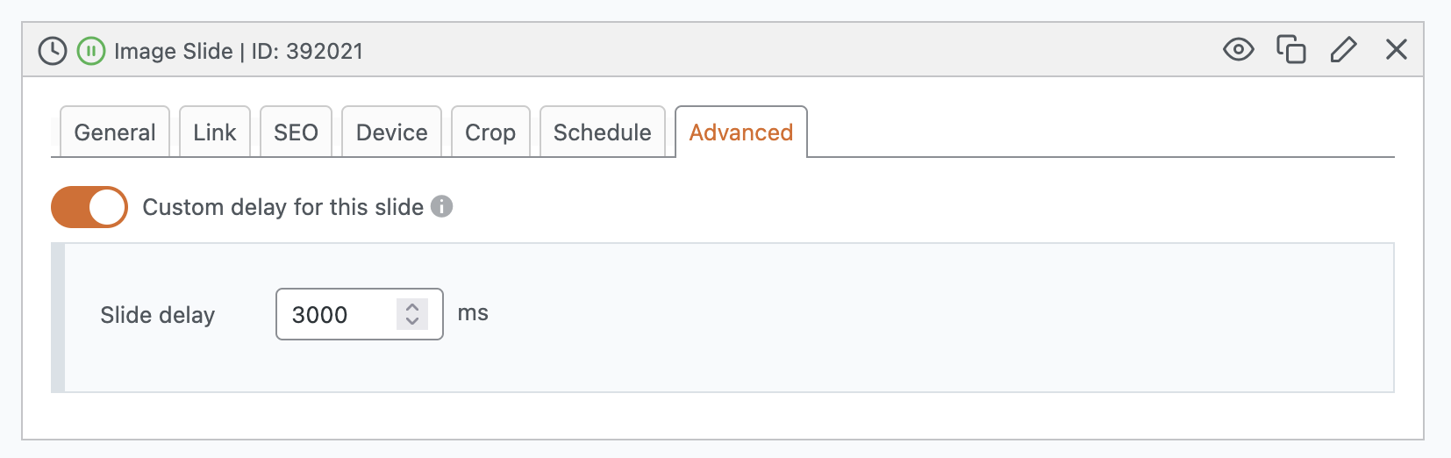Toggle slide visibility with the eye icon
This screenshot has width=1451, height=458.
(1238, 49)
